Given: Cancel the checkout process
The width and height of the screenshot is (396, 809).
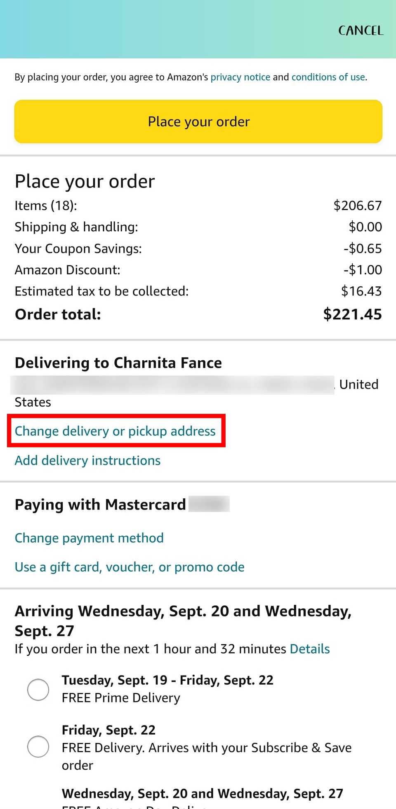Looking at the screenshot, I should [360, 31].
